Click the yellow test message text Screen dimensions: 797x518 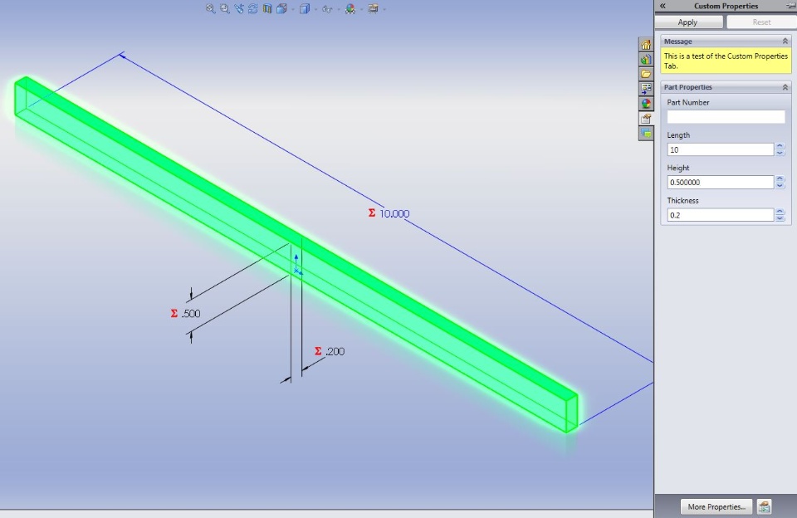(726, 61)
